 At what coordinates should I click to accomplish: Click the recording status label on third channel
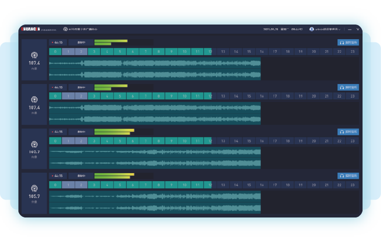coord(81,132)
